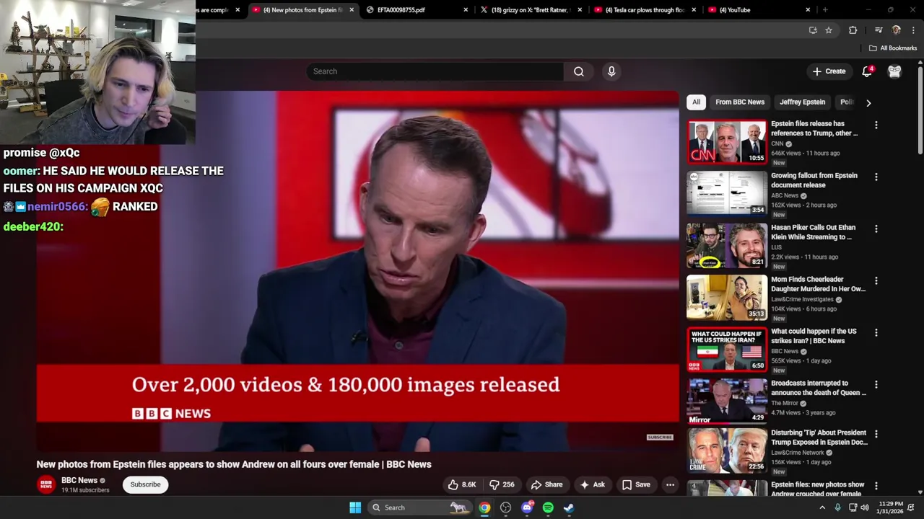This screenshot has height=519, width=924.
Task: Open Discord from the taskbar
Action: (527, 507)
